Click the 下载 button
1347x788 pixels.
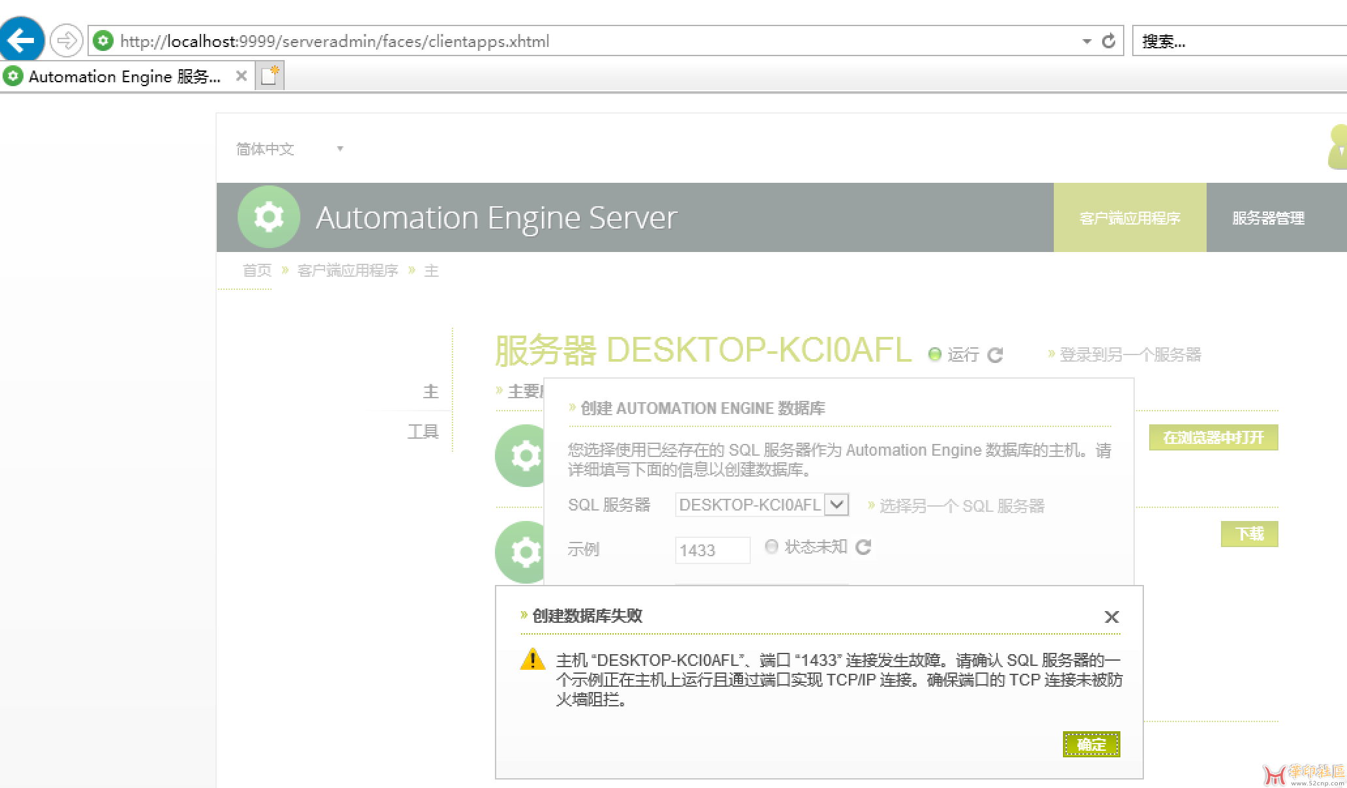pyautogui.click(x=1249, y=534)
